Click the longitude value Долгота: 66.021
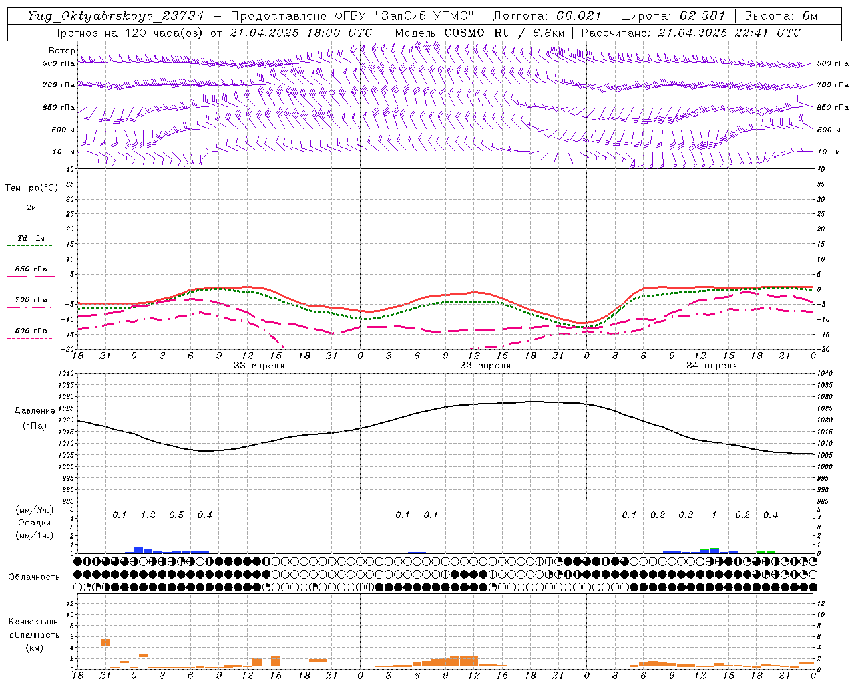852x681 pixels. click(x=547, y=16)
